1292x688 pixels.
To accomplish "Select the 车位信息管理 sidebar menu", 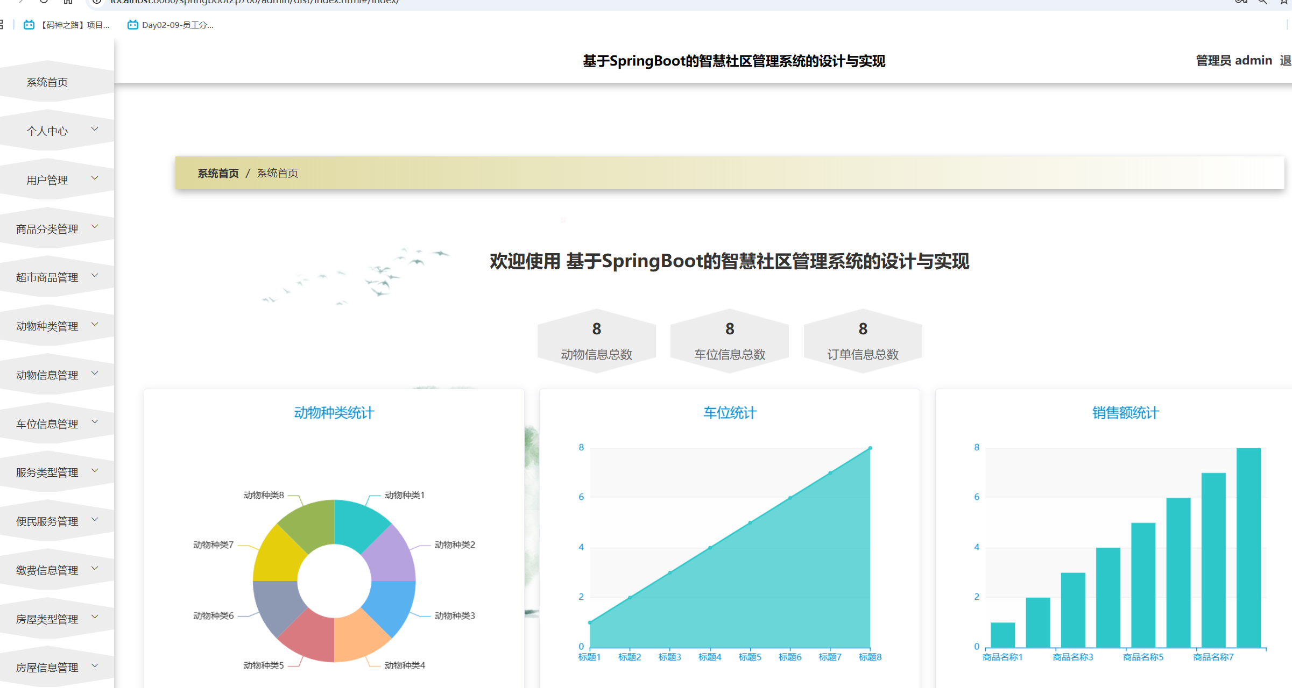I will pos(47,424).
